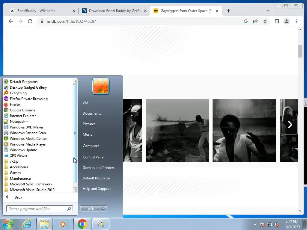Viewport: 307px width, 230px height.
Task: Advance the IMDb photo carousel with next arrow
Action: click(290, 125)
